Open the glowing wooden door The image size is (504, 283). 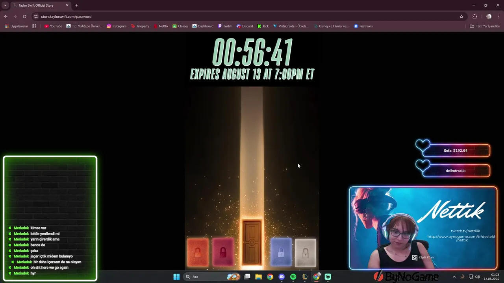[x=252, y=243]
